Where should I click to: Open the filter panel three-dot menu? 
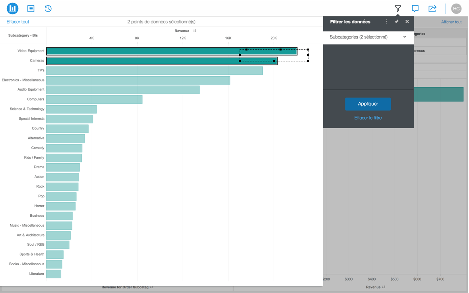(386, 21)
